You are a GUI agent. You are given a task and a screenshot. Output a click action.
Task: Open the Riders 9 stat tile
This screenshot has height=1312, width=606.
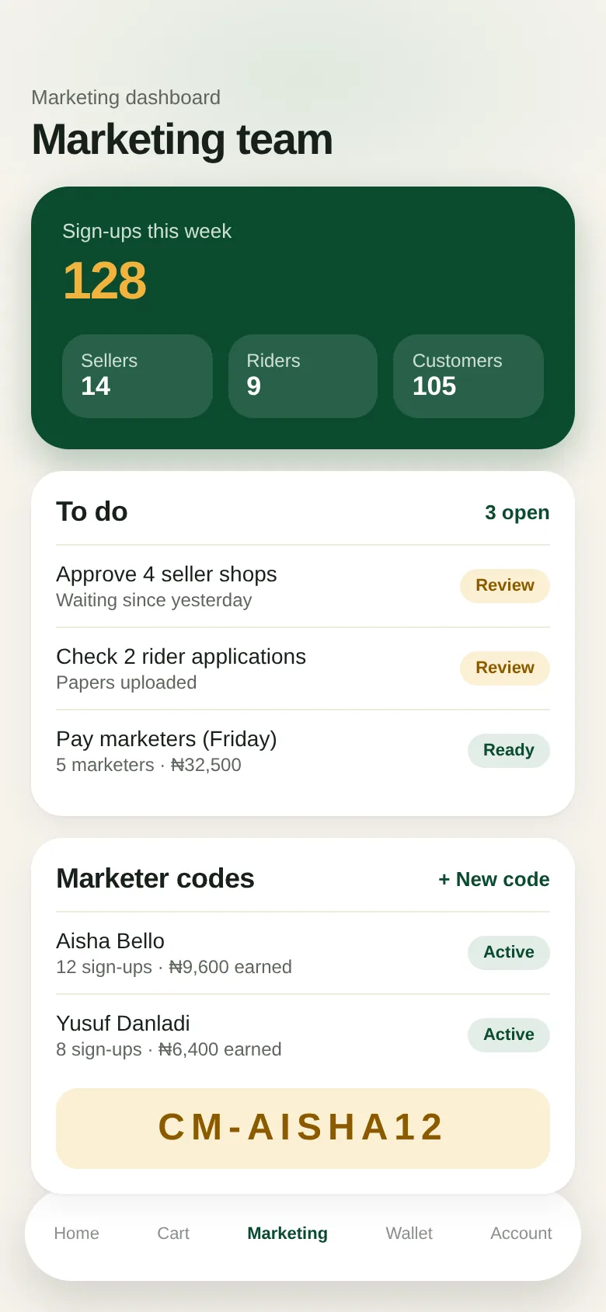(303, 376)
